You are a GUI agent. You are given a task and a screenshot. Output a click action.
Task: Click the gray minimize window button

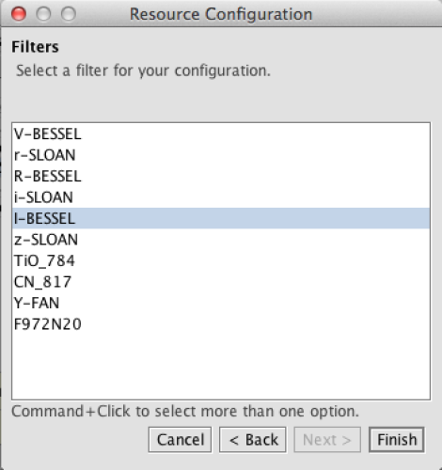point(43,14)
